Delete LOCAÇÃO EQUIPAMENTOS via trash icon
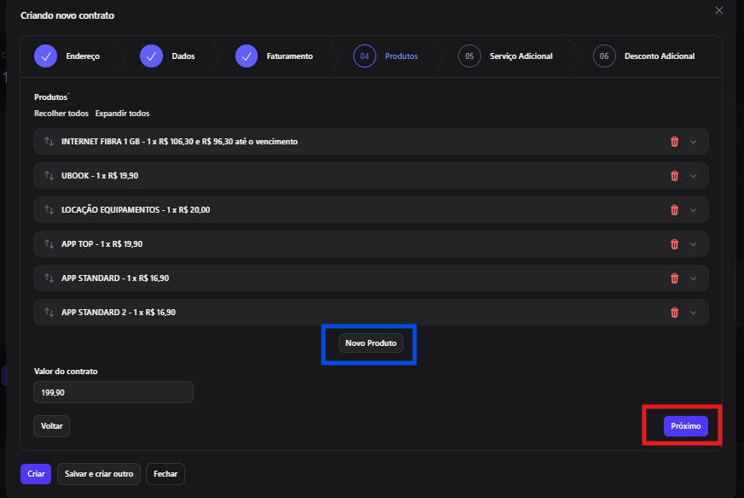The width and height of the screenshot is (744, 498). (x=674, y=210)
